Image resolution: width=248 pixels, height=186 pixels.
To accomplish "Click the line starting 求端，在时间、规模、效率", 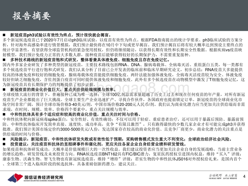I will point(66,109).
